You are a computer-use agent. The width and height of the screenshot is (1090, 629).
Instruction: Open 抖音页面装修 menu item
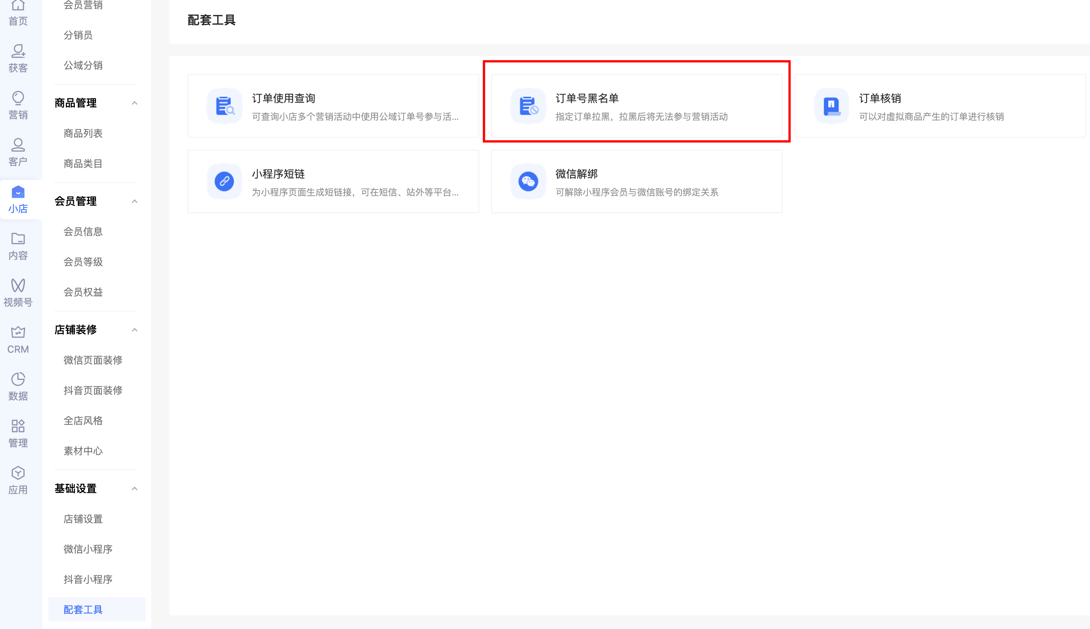click(93, 390)
